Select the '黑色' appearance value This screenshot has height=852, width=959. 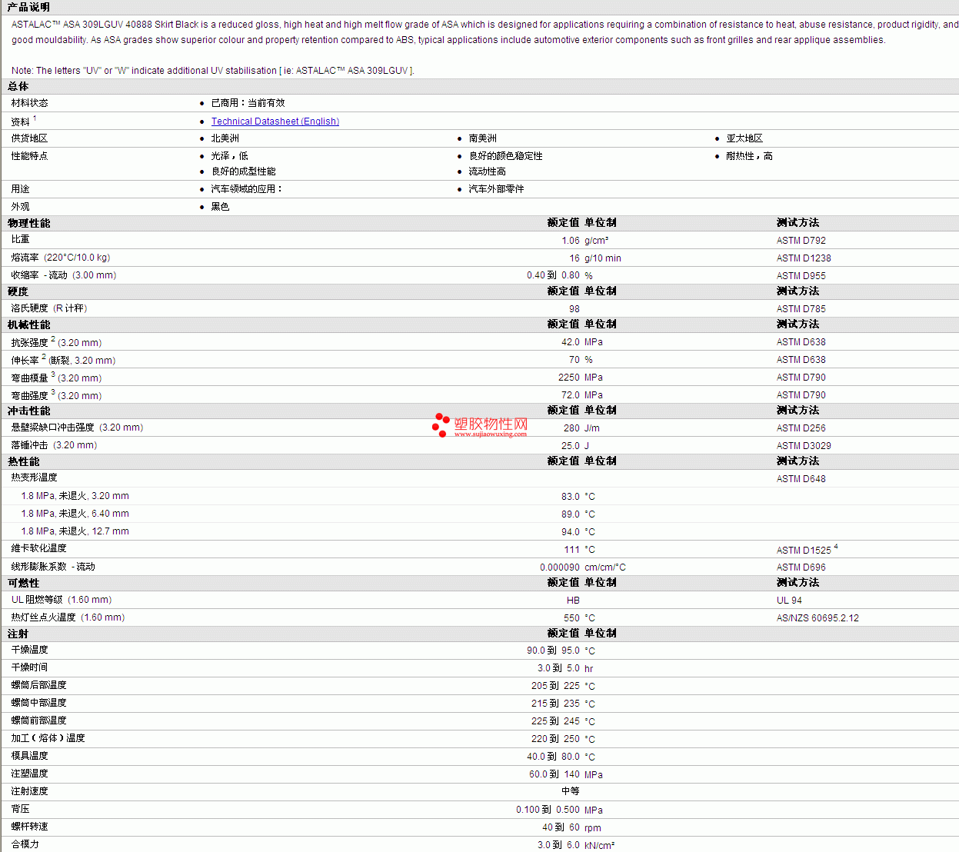tap(220, 207)
